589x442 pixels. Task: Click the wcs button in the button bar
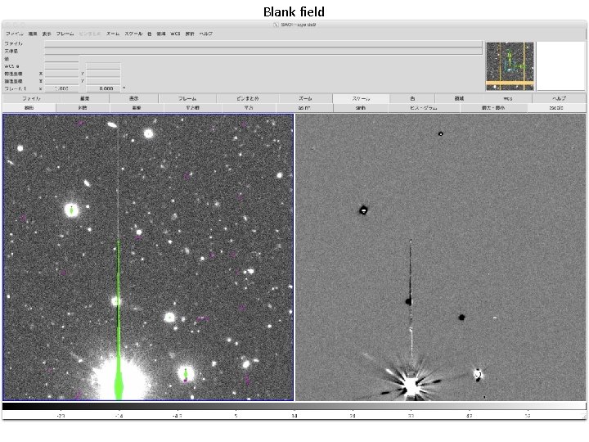tap(507, 98)
